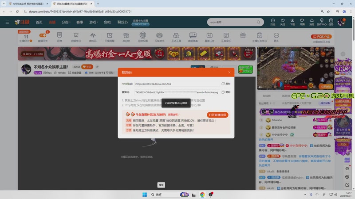This screenshot has width=355, height=199.
Task: Click the 直播码 stream code field
Action: [177, 92]
